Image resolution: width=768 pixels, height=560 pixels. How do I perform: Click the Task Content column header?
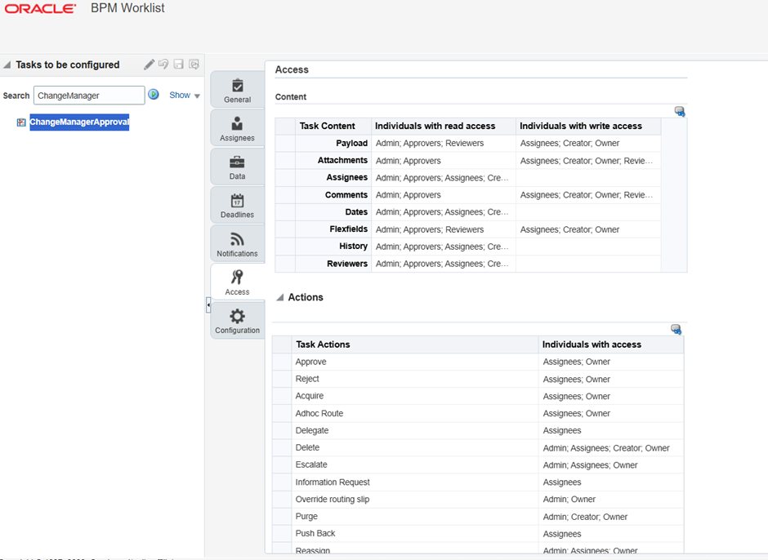[x=333, y=126]
